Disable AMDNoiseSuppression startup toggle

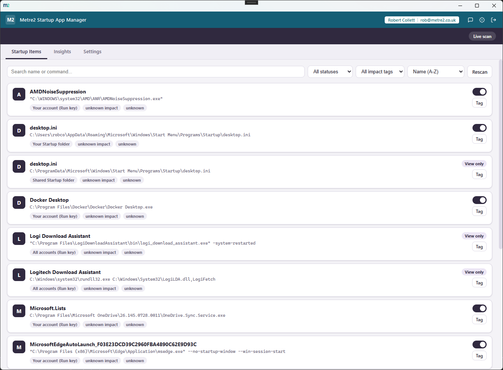click(x=480, y=92)
